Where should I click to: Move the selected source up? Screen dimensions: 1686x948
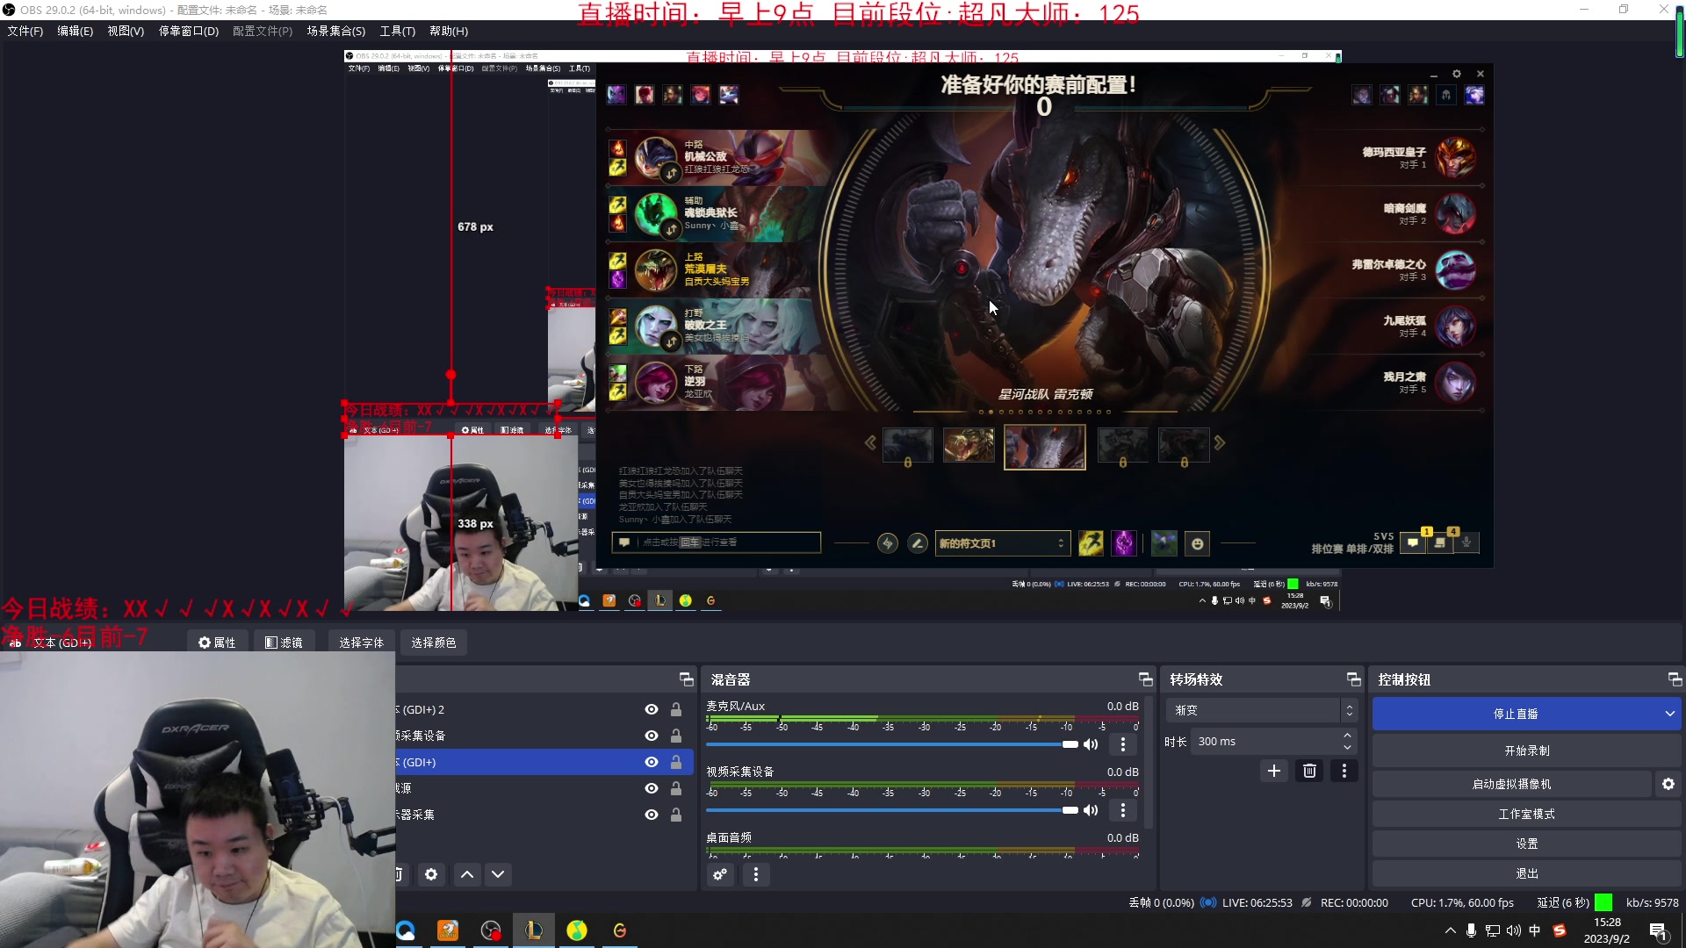[x=467, y=874]
